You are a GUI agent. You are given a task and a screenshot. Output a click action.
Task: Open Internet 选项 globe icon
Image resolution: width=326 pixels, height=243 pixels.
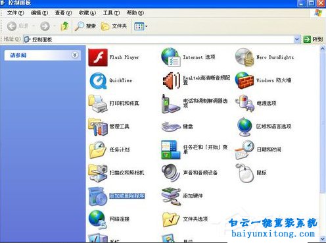click(171, 57)
